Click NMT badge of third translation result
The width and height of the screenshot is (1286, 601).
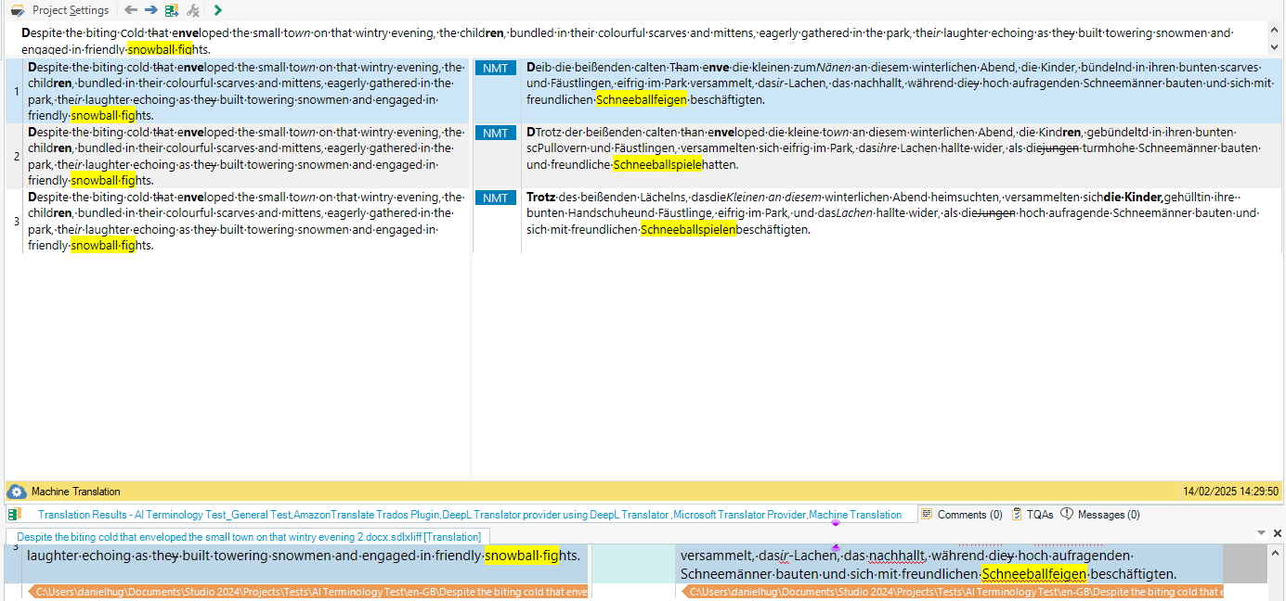click(x=496, y=198)
